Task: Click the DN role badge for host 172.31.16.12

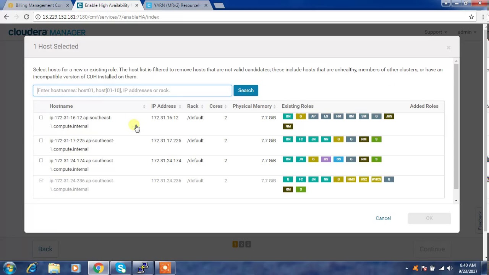Action: (288, 116)
